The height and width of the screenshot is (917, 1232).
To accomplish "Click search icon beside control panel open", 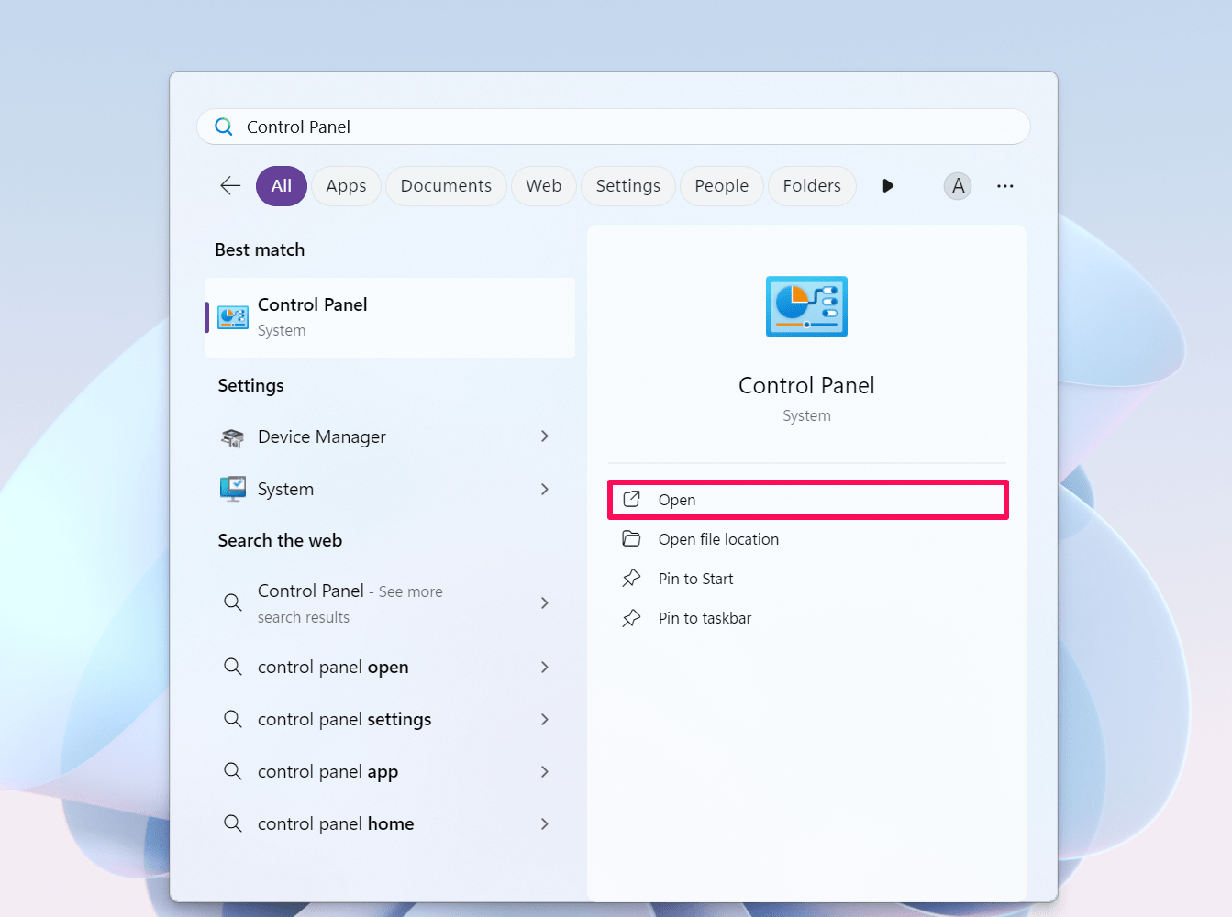I will click(233, 667).
